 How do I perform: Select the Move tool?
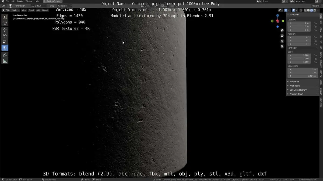pyautogui.click(x=5, y=30)
